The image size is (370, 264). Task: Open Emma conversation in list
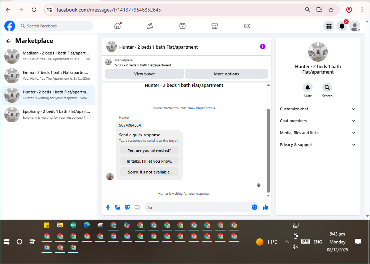(49, 76)
